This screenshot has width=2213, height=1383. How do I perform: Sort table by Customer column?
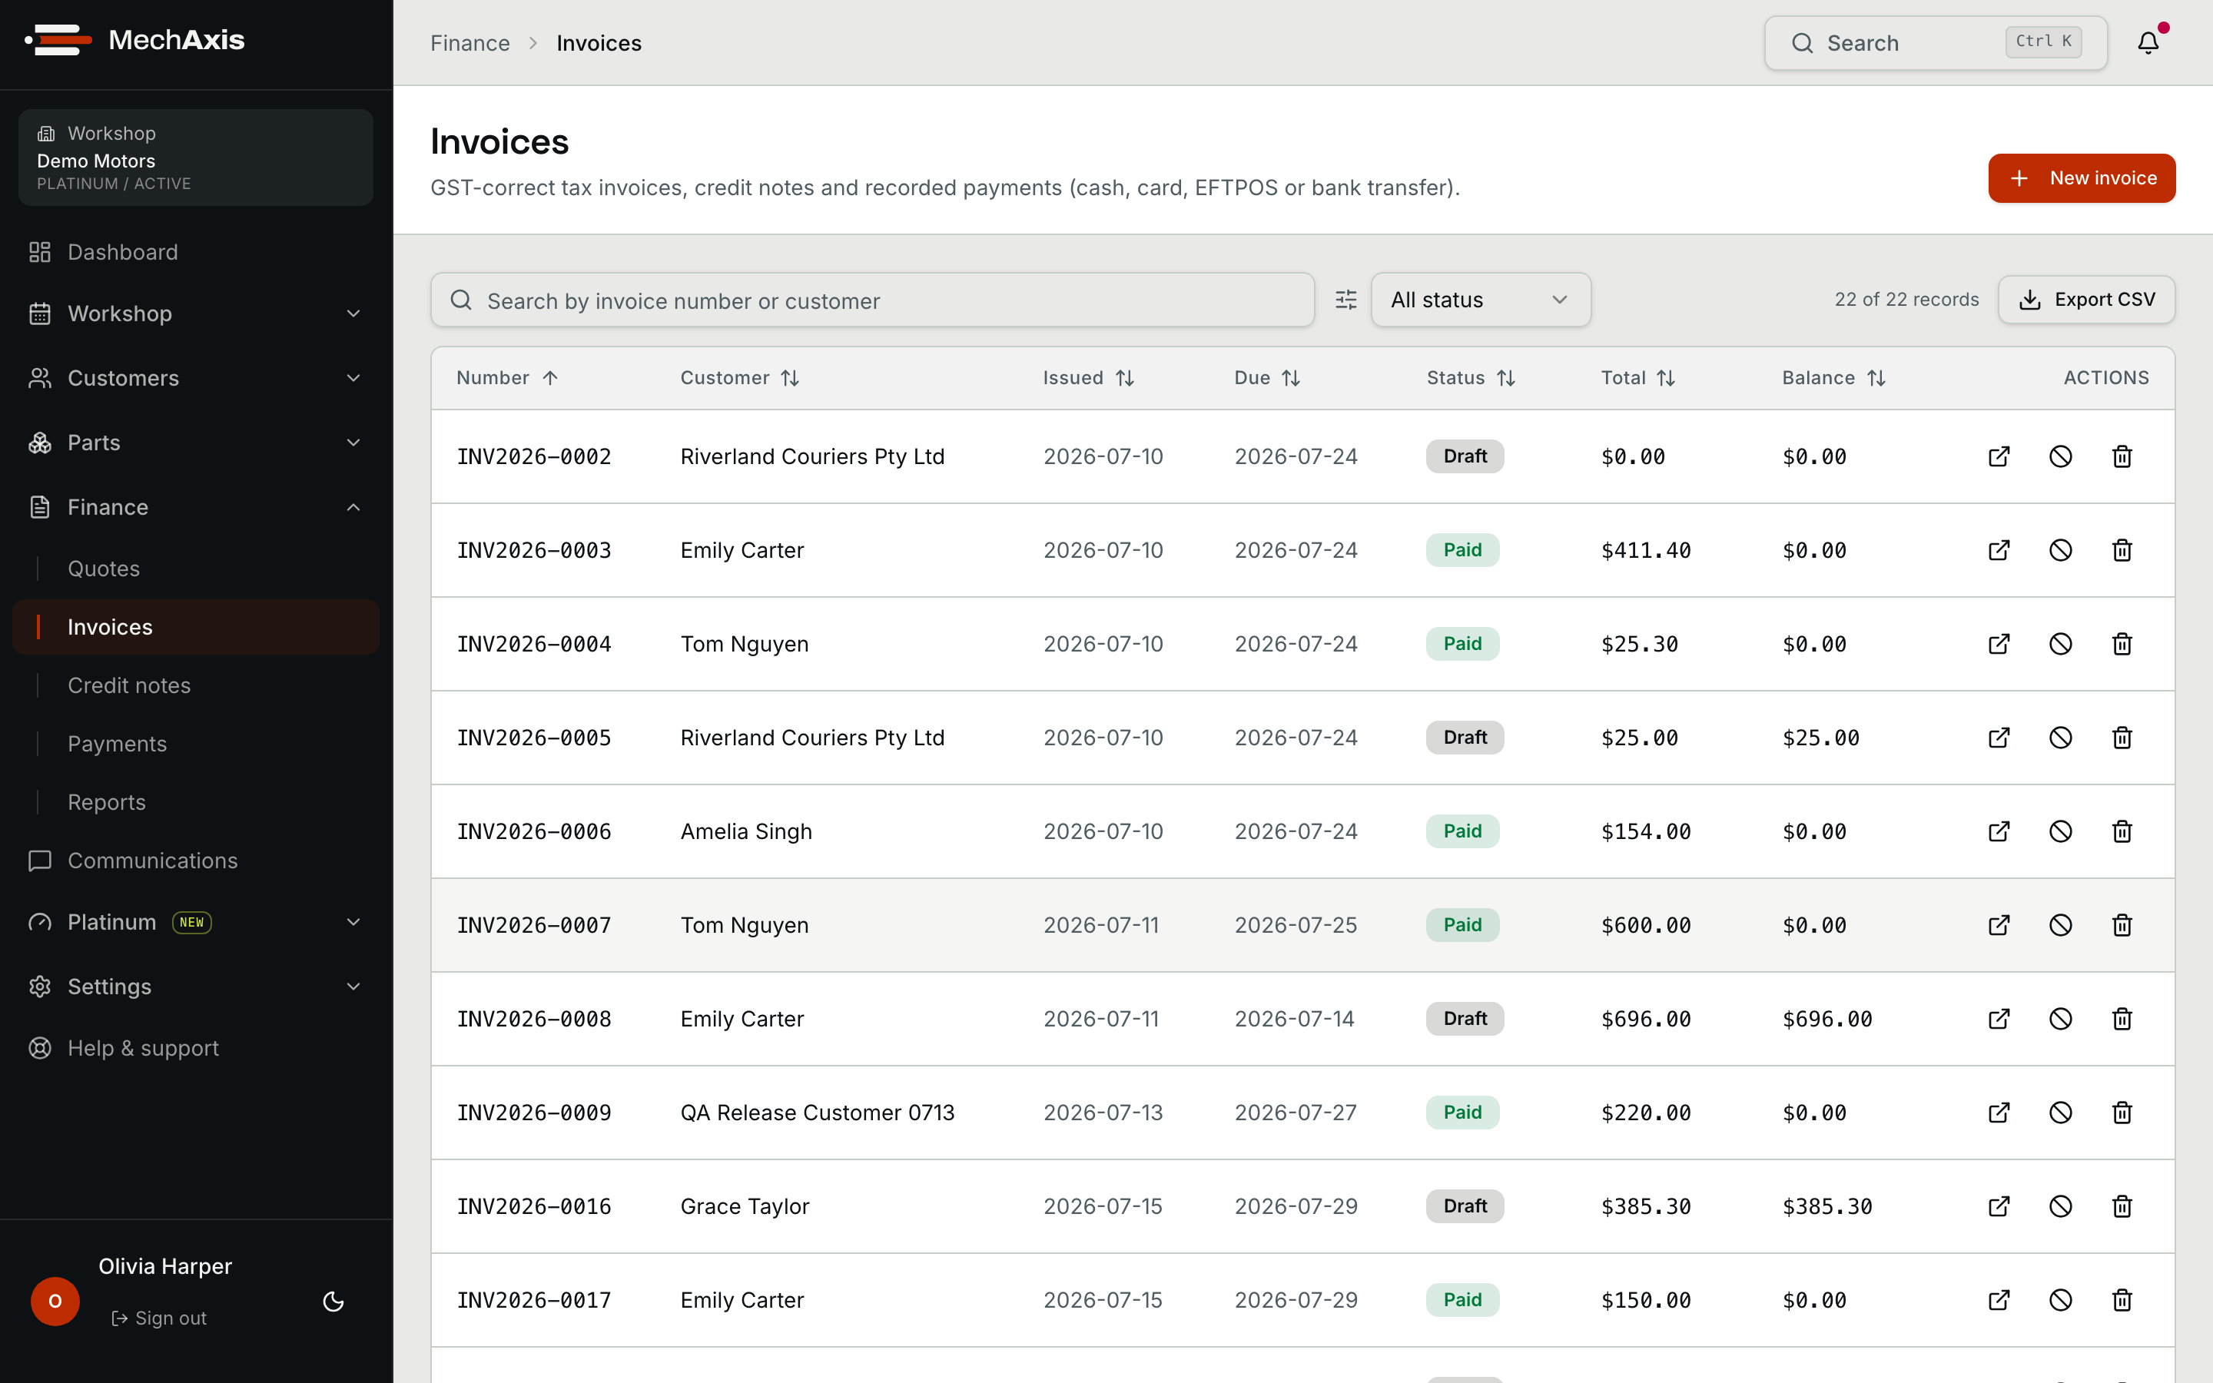tap(740, 378)
